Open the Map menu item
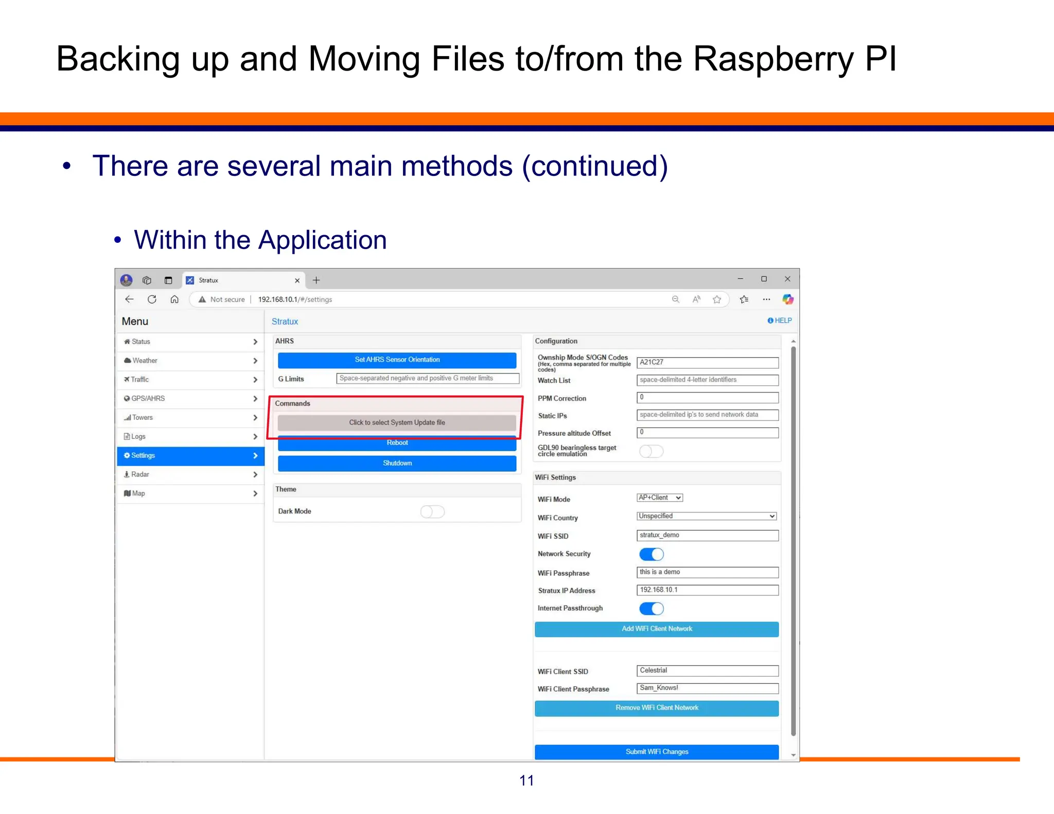The height and width of the screenshot is (814, 1054). point(190,493)
